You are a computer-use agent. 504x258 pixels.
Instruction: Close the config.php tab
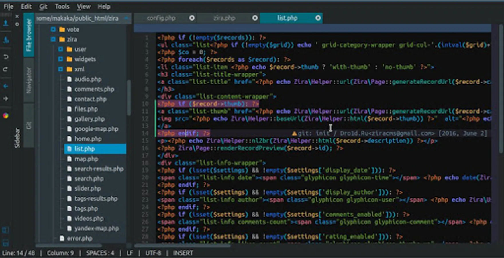pos(192,18)
